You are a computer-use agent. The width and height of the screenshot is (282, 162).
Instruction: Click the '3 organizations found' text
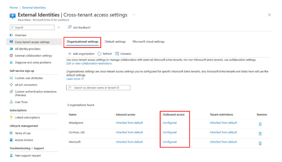81,105
